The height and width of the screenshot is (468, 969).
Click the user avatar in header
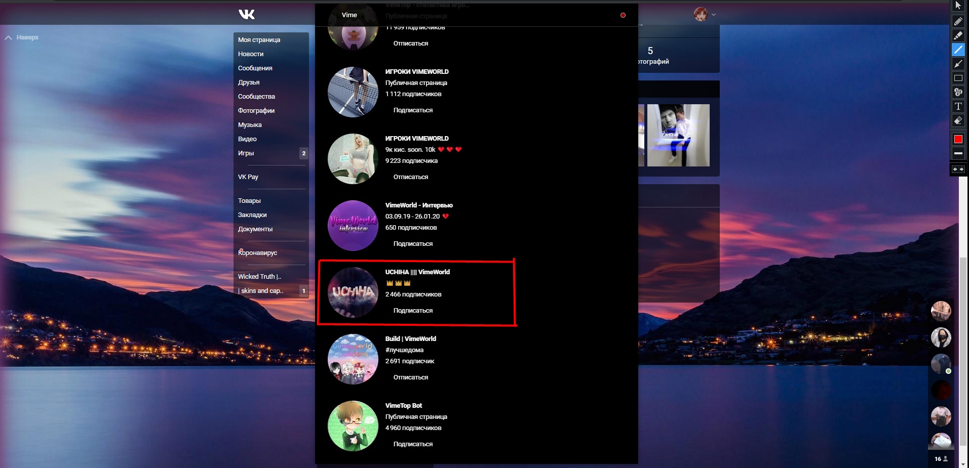click(701, 14)
